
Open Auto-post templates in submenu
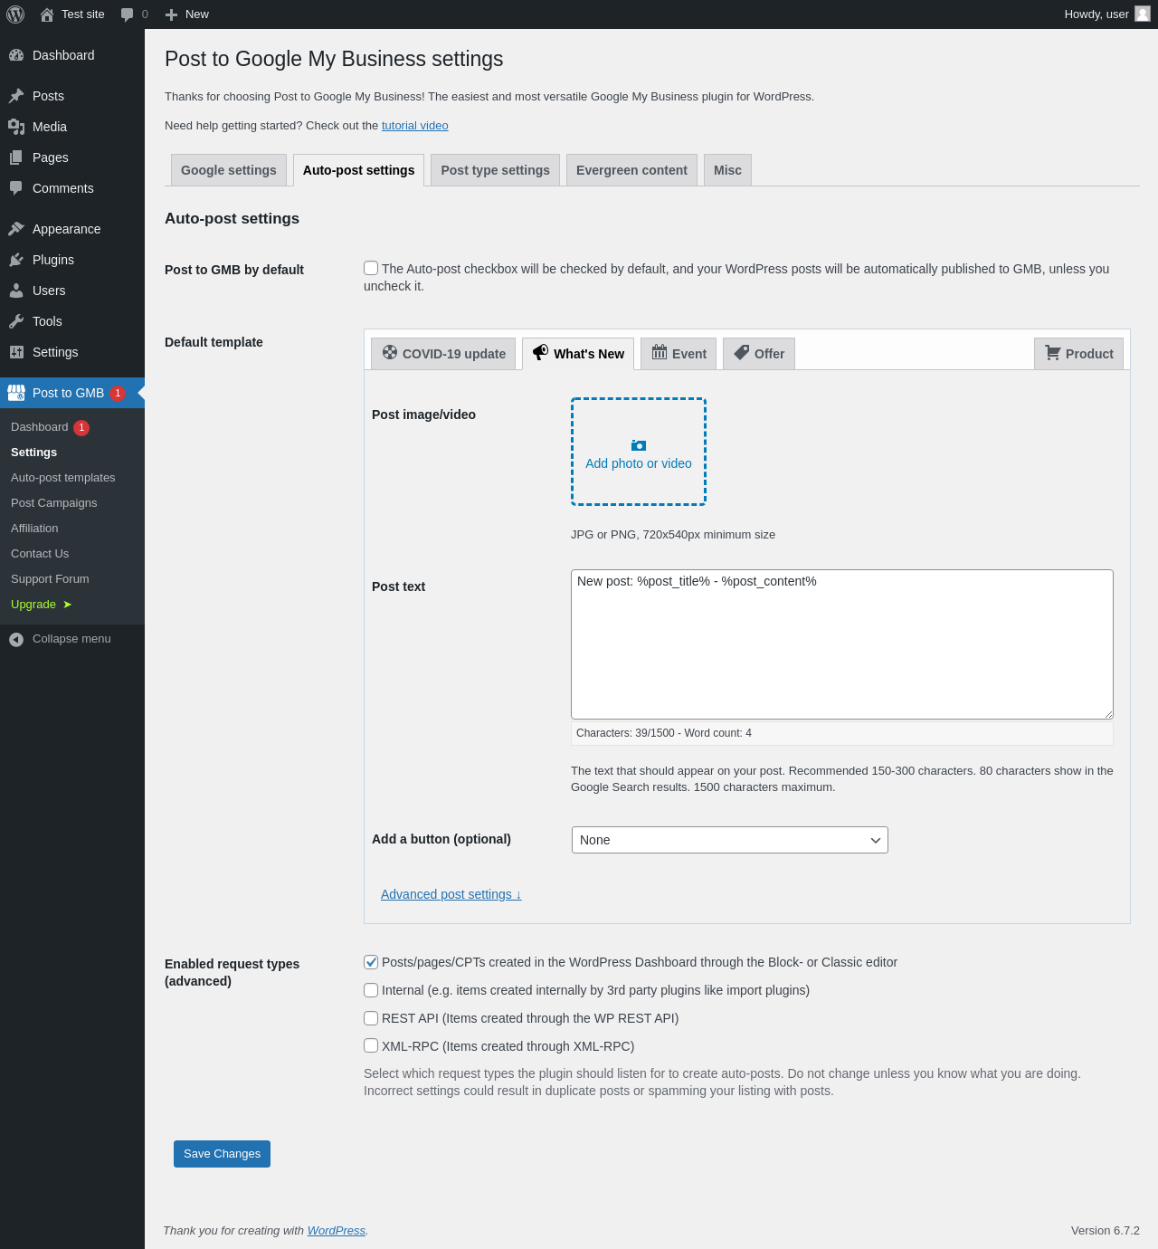point(63,478)
